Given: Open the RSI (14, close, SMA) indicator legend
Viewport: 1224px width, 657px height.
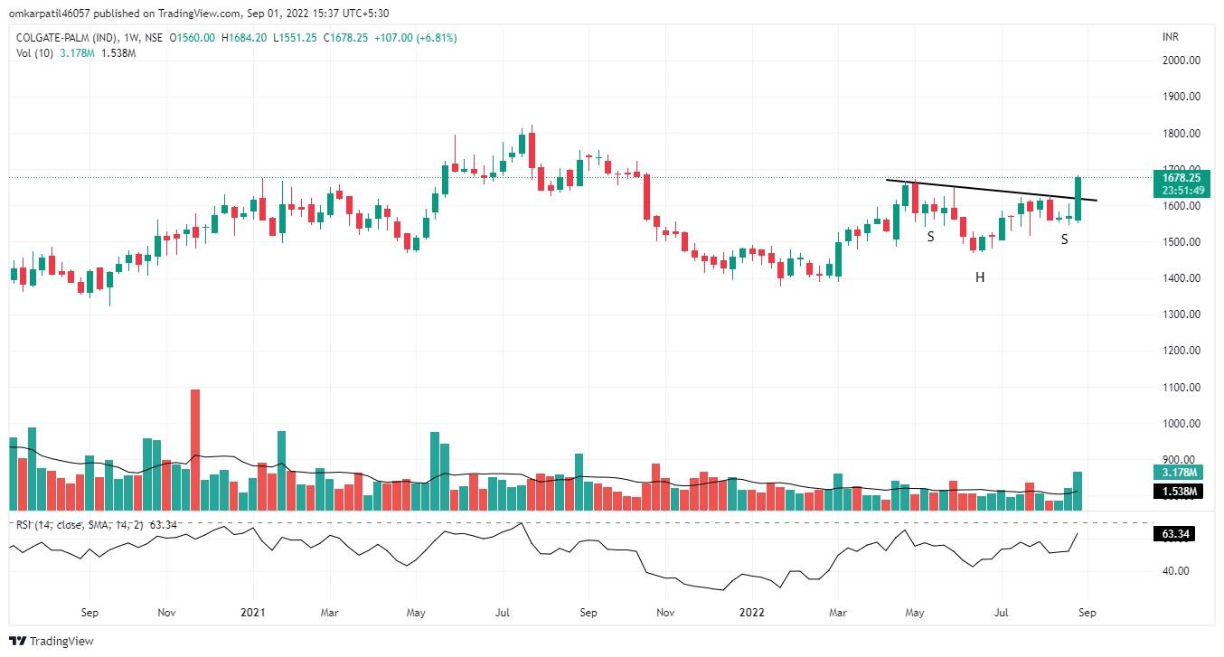Looking at the screenshot, I should click(x=83, y=524).
